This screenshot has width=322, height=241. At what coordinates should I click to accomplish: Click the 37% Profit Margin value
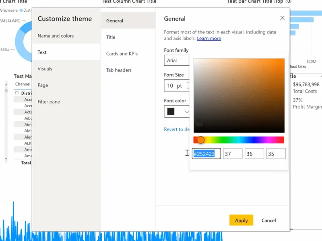pyautogui.click(x=297, y=100)
